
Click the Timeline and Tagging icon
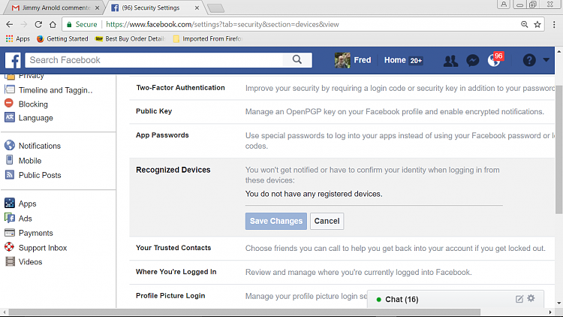pos(10,89)
